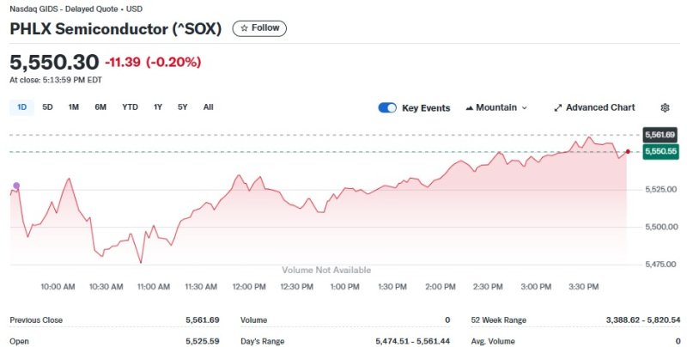Viewport: 687px width, 347px height.
Task: Choose the 1M range
Action: (x=74, y=107)
